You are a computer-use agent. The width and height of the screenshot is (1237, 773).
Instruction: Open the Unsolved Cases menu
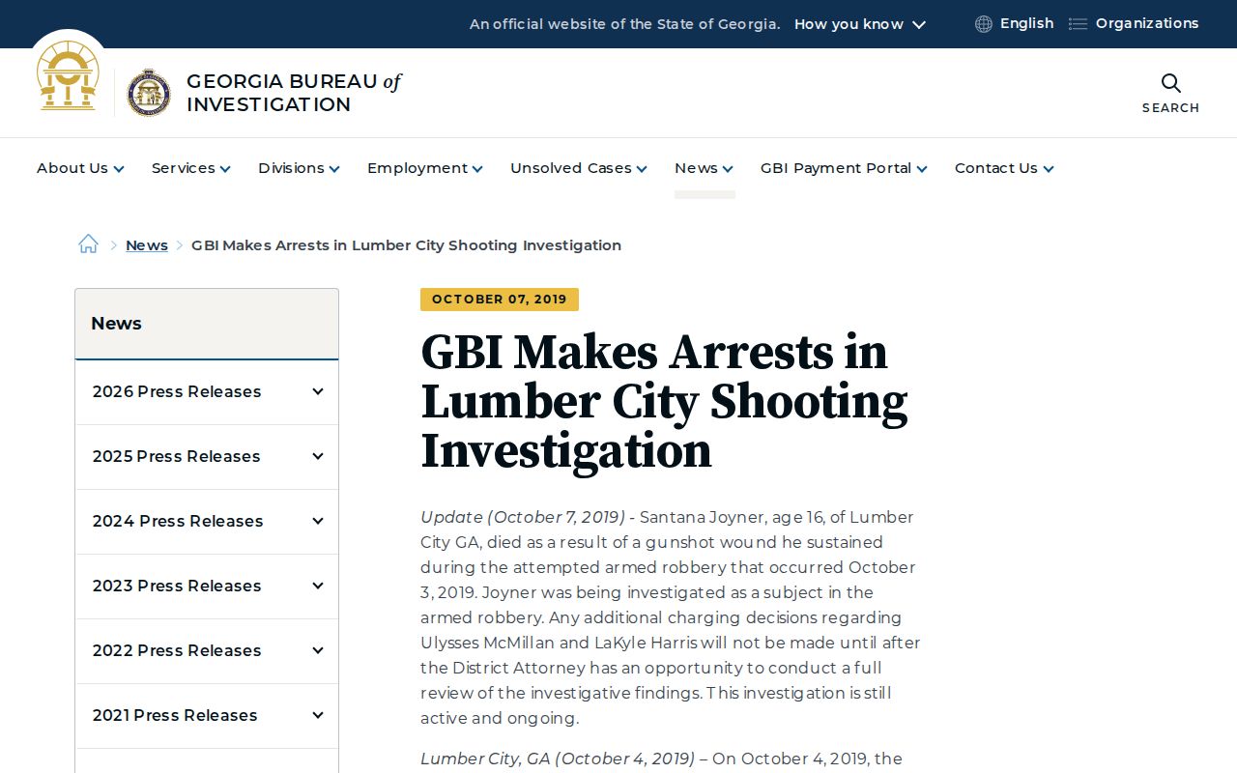click(x=578, y=168)
